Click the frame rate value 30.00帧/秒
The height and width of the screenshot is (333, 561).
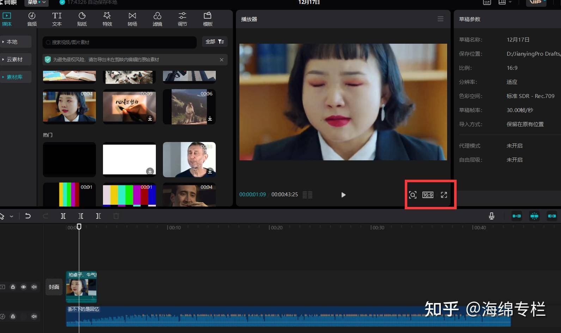[x=520, y=110]
